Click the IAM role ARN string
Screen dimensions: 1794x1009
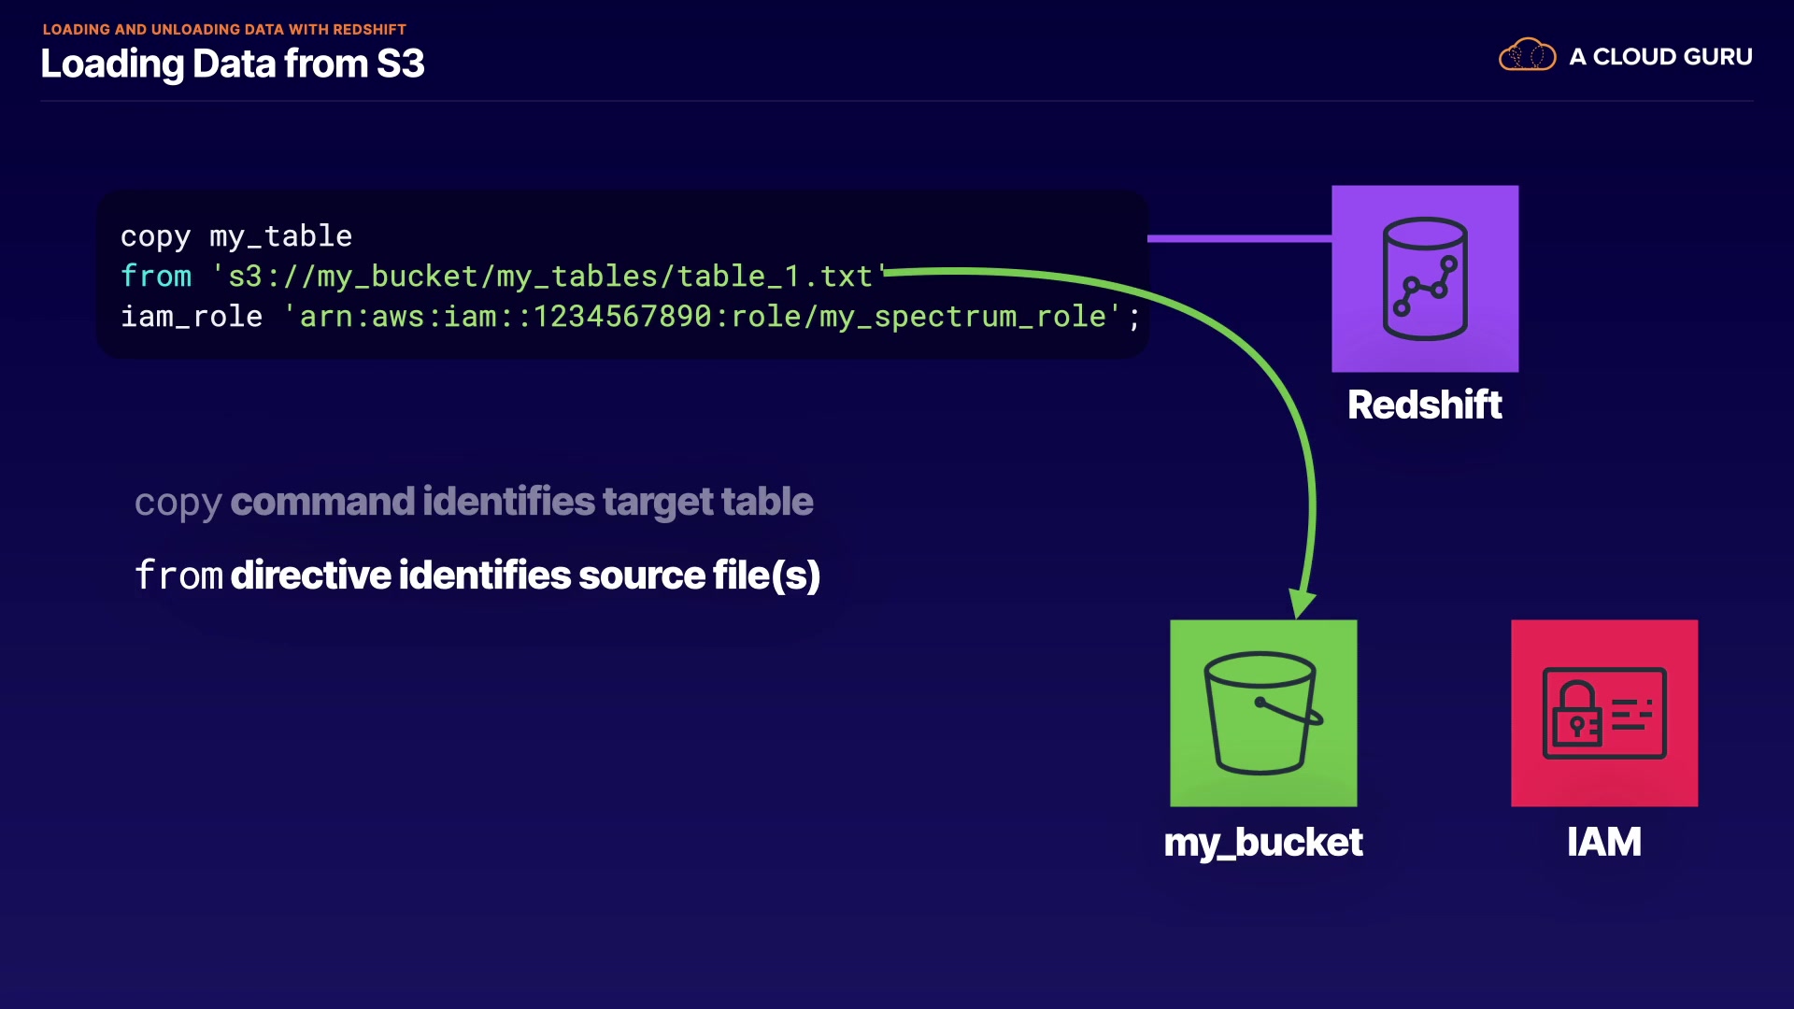click(701, 317)
